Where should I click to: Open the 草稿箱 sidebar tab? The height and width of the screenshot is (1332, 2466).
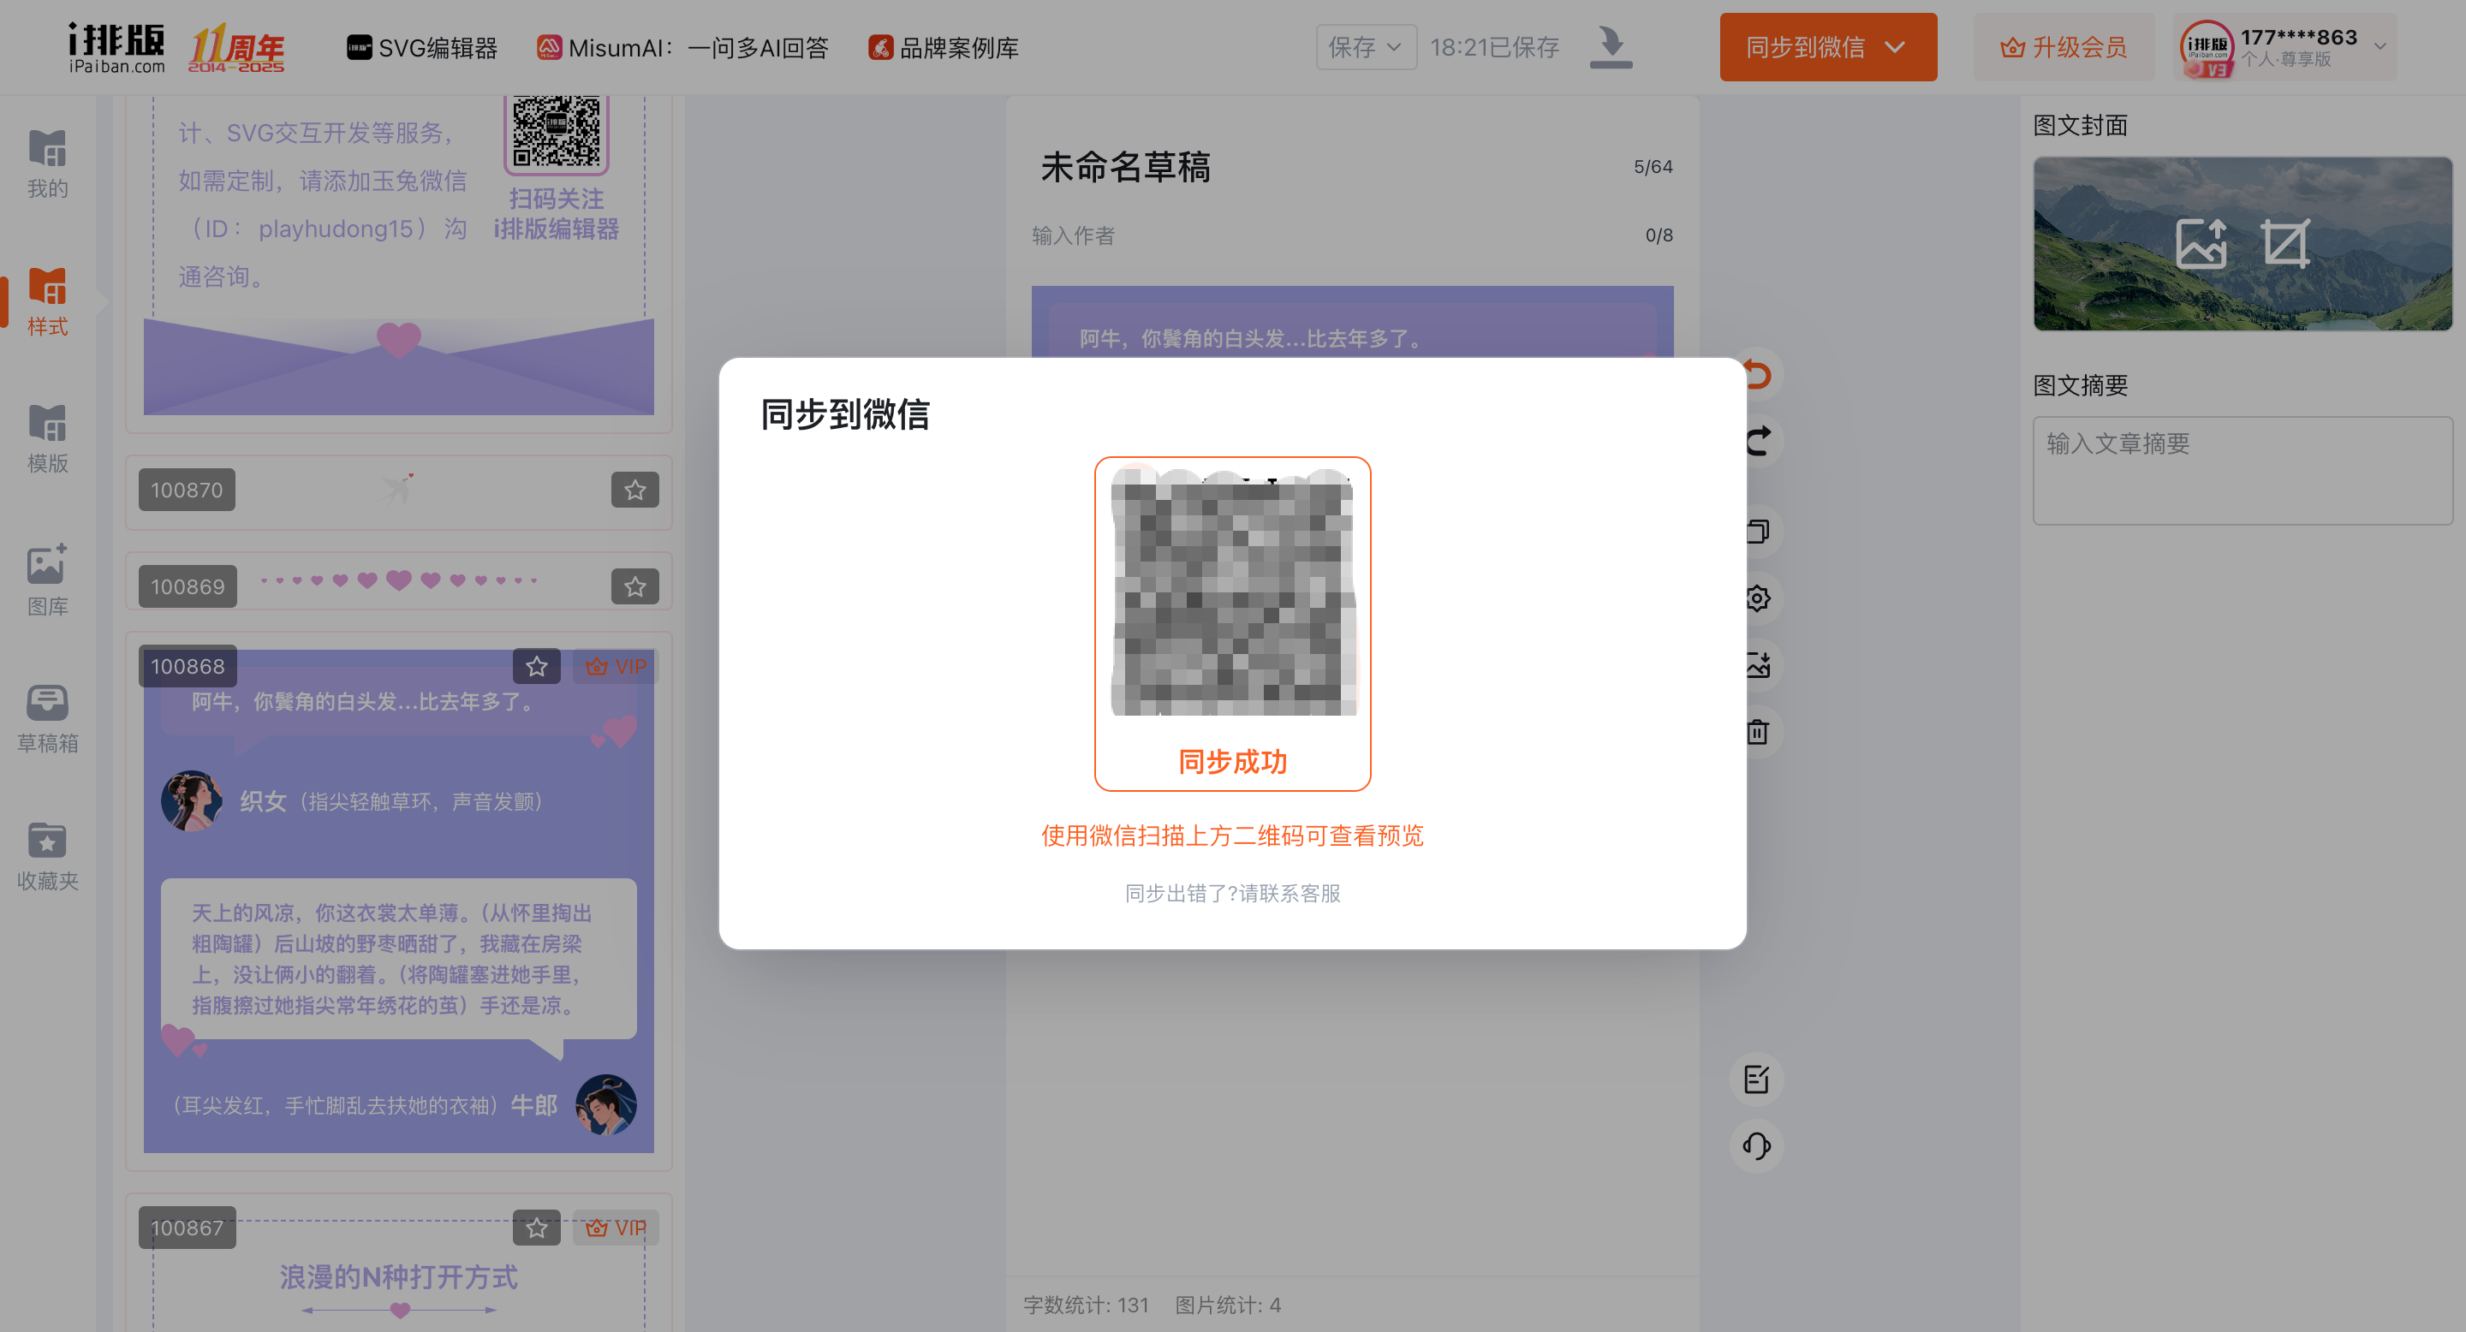click(x=47, y=718)
